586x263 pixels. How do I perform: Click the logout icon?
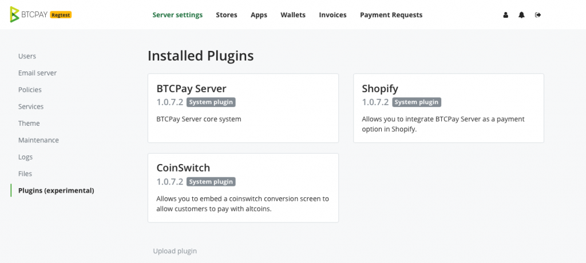538,15
